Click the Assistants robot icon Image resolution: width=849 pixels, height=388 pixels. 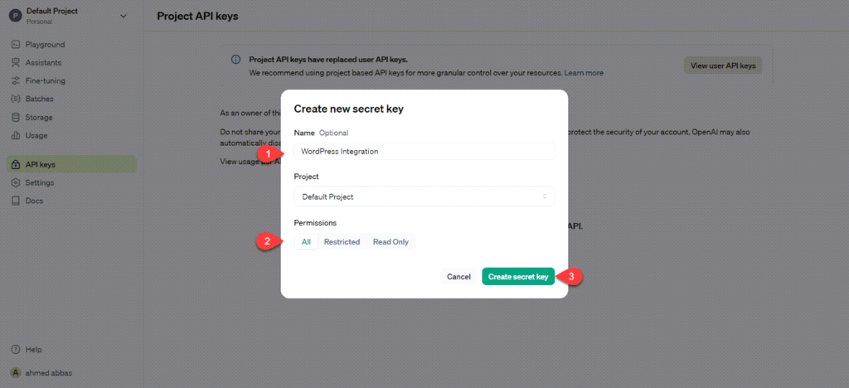[17, 63]
